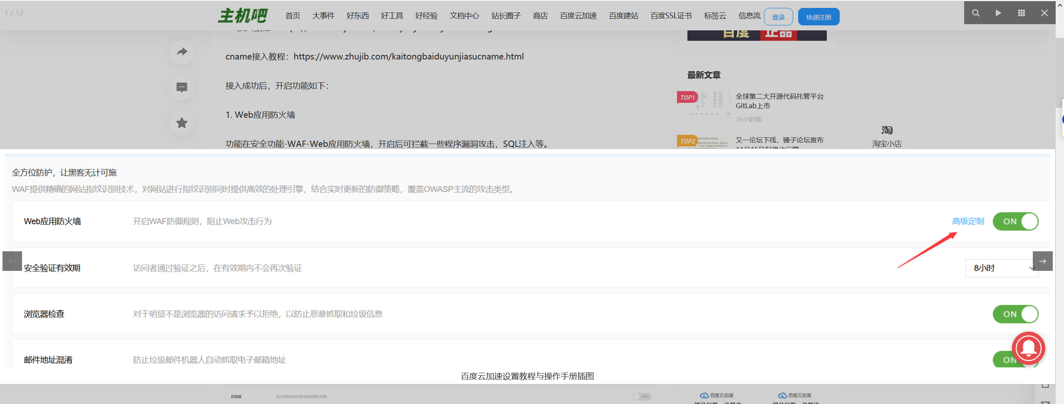Click the 高级定制 link
Image resolution: width=1064 pixels, height=404 pixels.
pyautogui.click(x=968, y=221)
